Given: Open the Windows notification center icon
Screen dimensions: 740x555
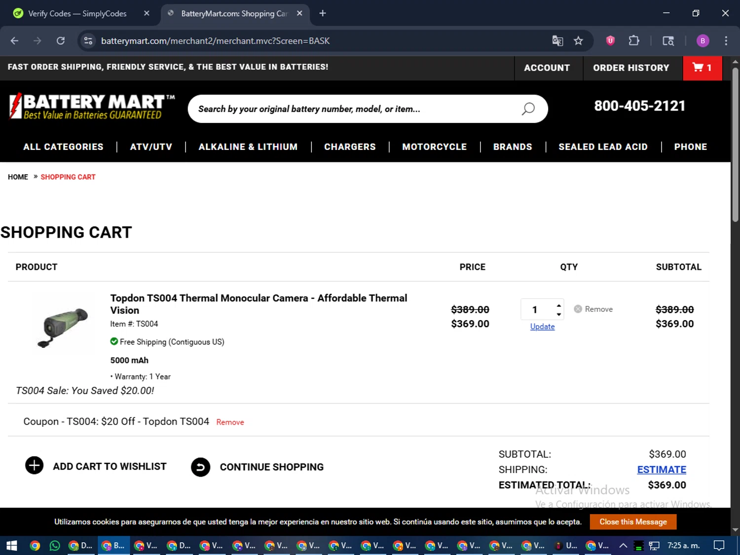Looking at the screenshot, I should [x=719, y=546].
